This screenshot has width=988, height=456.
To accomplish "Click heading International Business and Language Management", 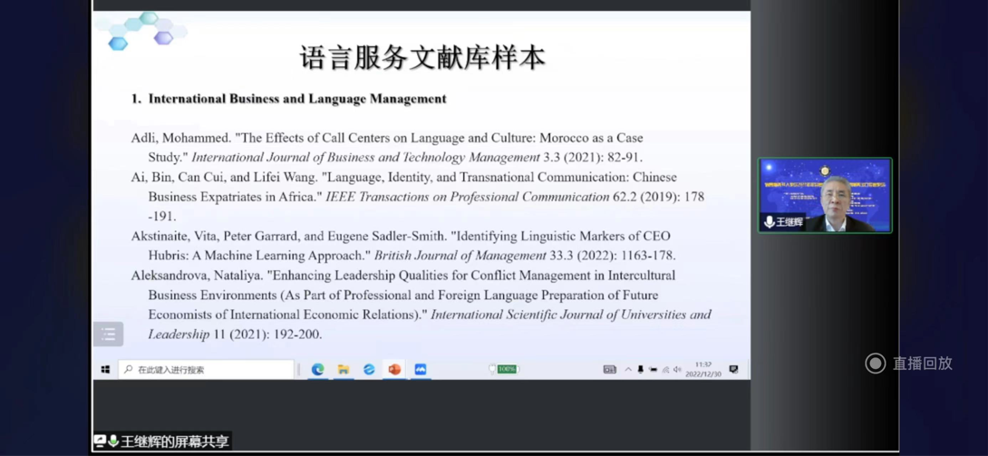I will (297, 99).
